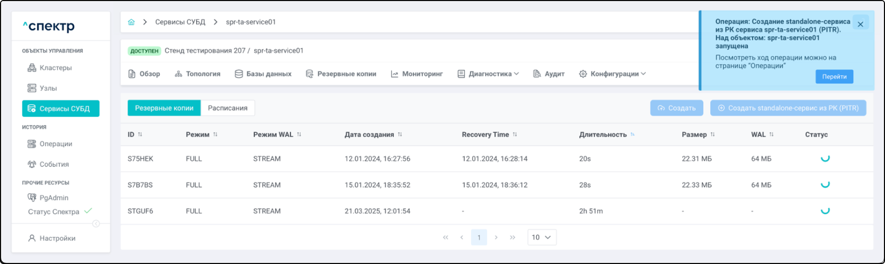Close the operation notification popup
885x264 pixels.
(x=860, y=25)
